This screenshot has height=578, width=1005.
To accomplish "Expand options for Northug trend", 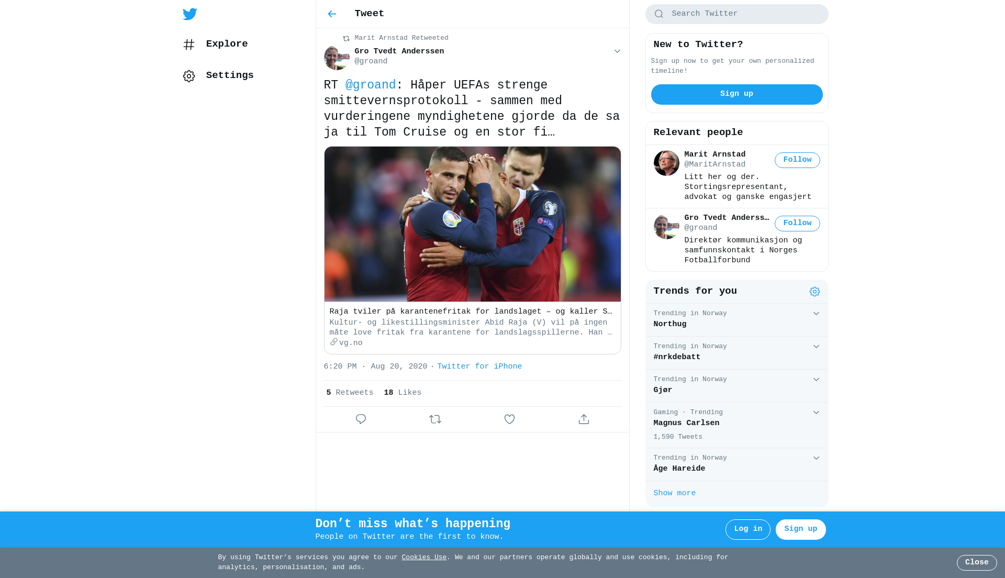I will [816, 314].
